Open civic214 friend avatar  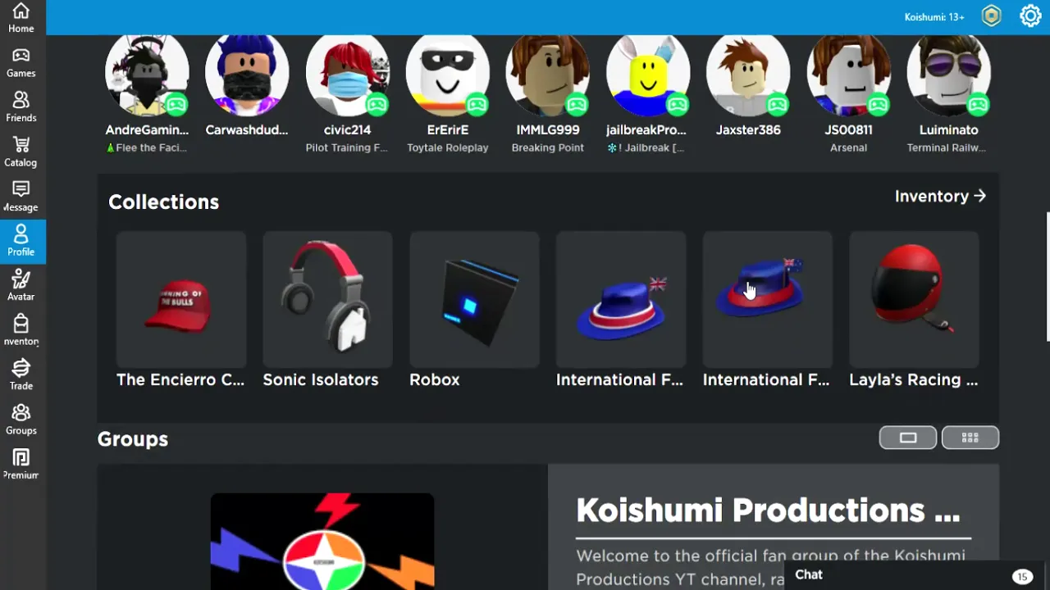pyautogui.click(x=348, y=75)
